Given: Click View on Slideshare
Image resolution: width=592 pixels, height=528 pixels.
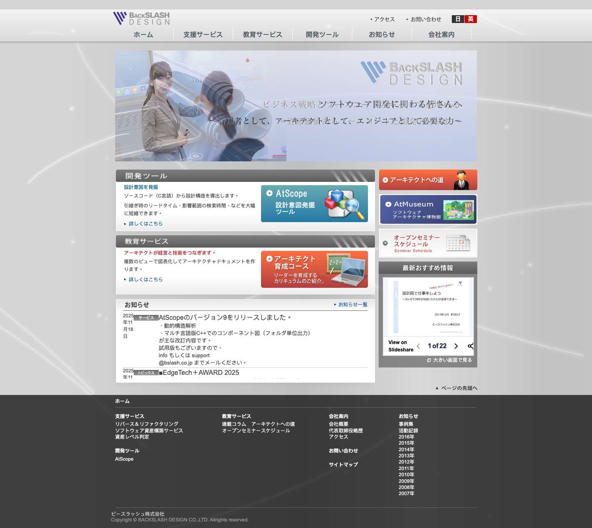Looking at the screenshot, I should coord(400,346).
